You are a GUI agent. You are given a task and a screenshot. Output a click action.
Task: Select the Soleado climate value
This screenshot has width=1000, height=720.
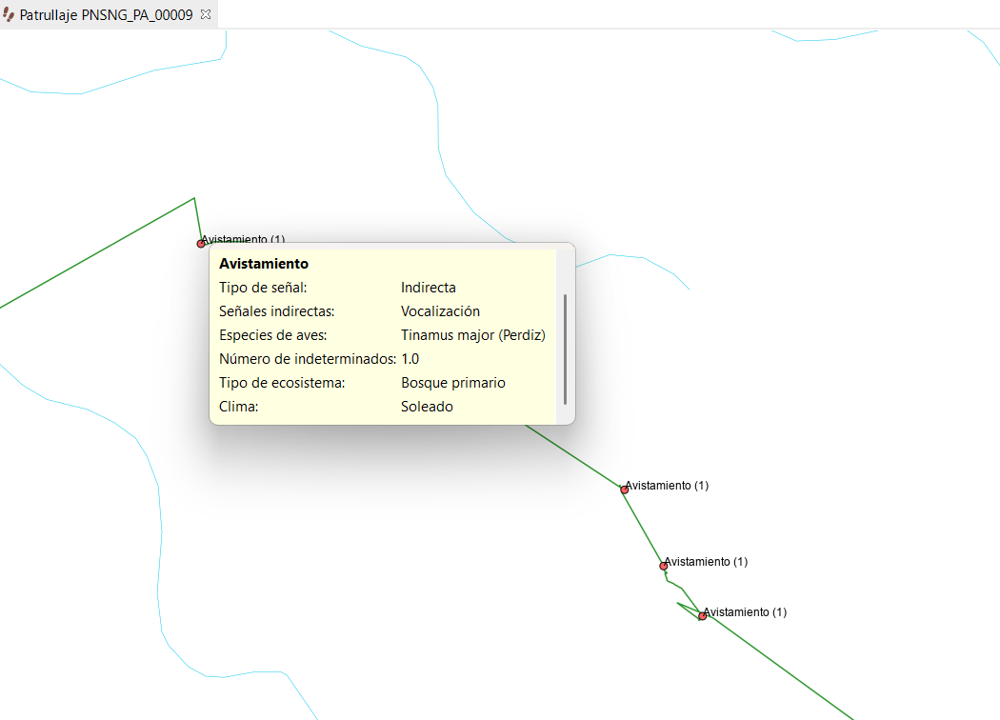pos(427,407)
